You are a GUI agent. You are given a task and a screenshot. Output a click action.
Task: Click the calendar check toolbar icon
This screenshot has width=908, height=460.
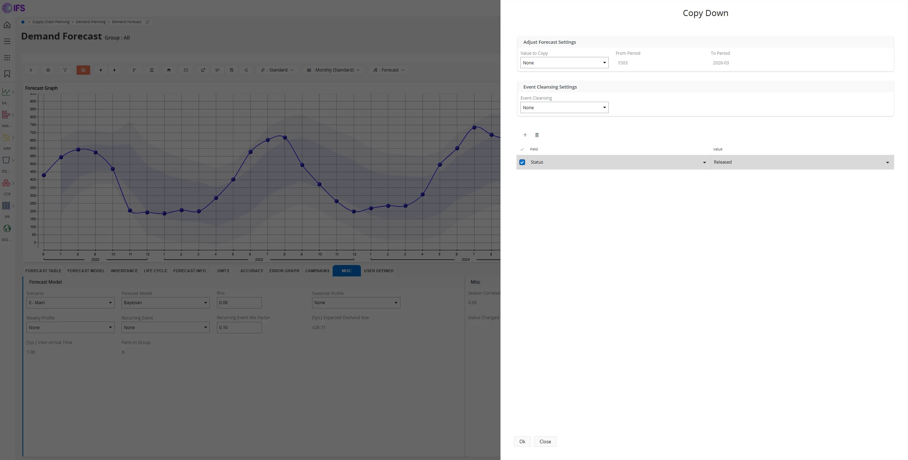point(186,70)
